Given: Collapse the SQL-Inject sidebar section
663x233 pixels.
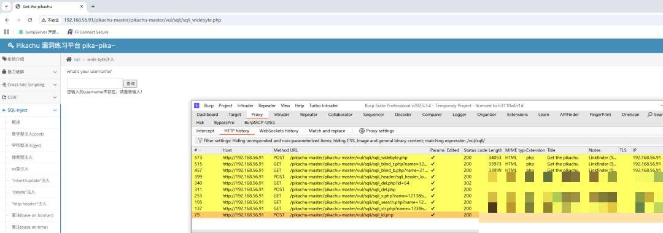Looking at the screenshot, I should (29, 110).
